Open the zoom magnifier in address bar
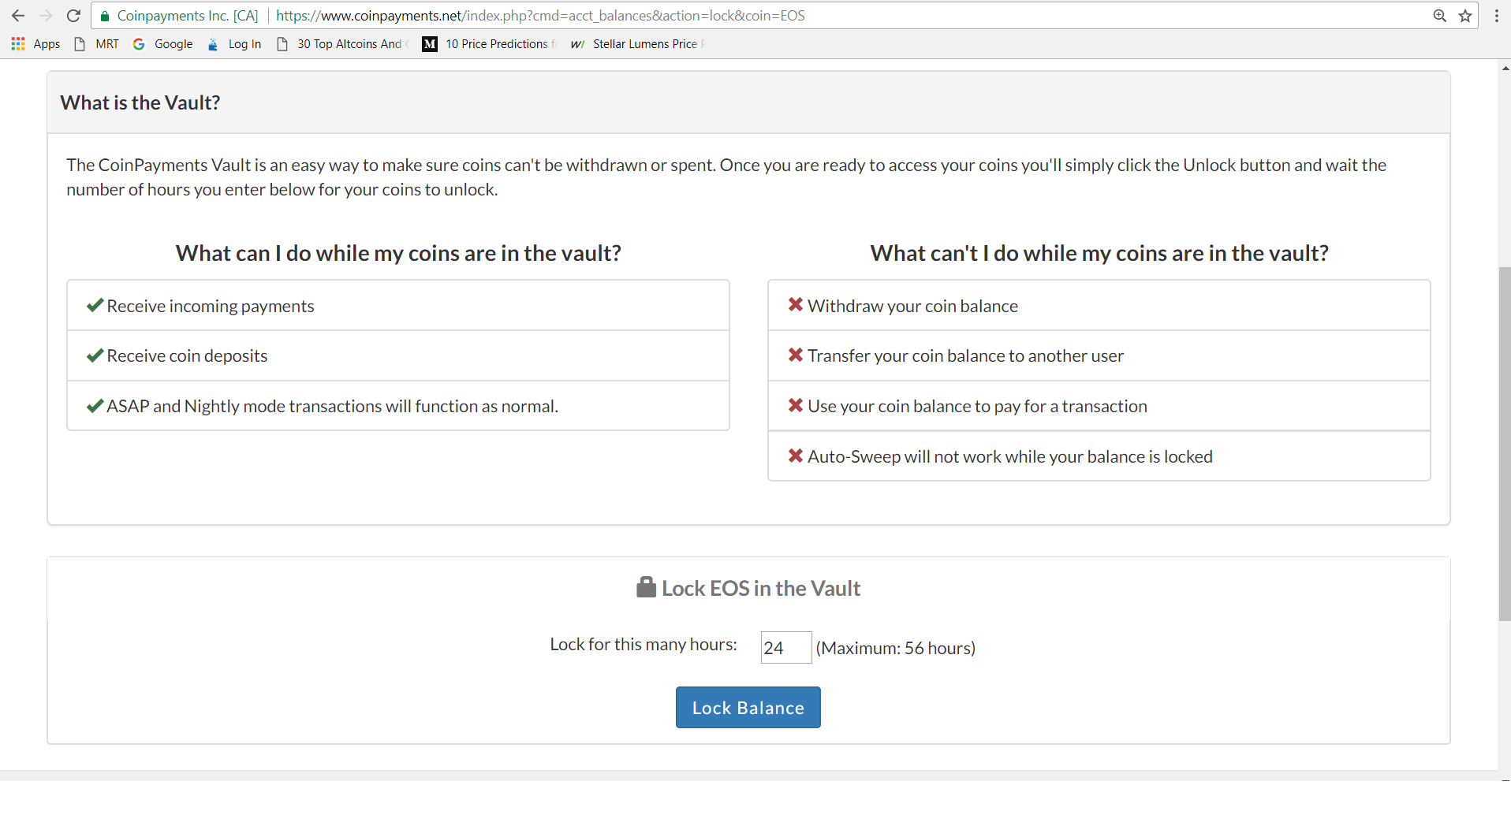 pyautogui.click(x=1440, y=16)
